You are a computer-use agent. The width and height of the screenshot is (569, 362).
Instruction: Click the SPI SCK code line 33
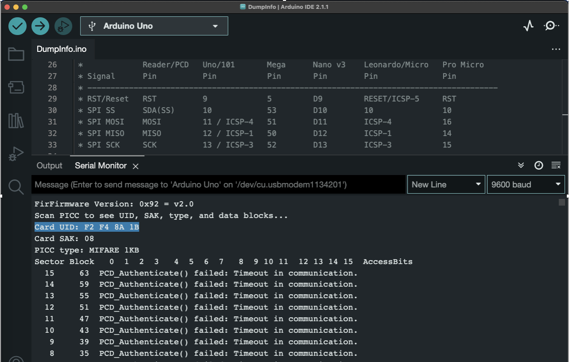click(264, 145)
